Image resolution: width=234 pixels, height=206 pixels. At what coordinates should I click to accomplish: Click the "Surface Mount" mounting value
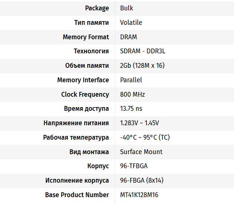click(x=141, y=152)
